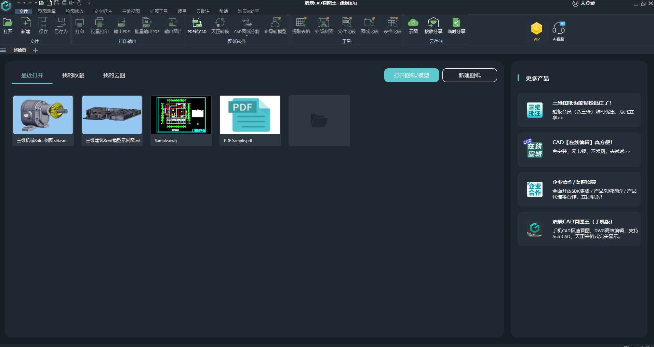
Task: Switch to 我的收藏 favorites tab
Action: click(73, 75)
